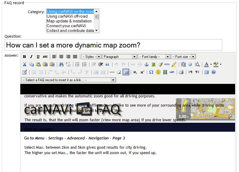Decrease indent (outdent) of paragraph
The height and width of the screenshot is (172, 239).
coord(94,64)
